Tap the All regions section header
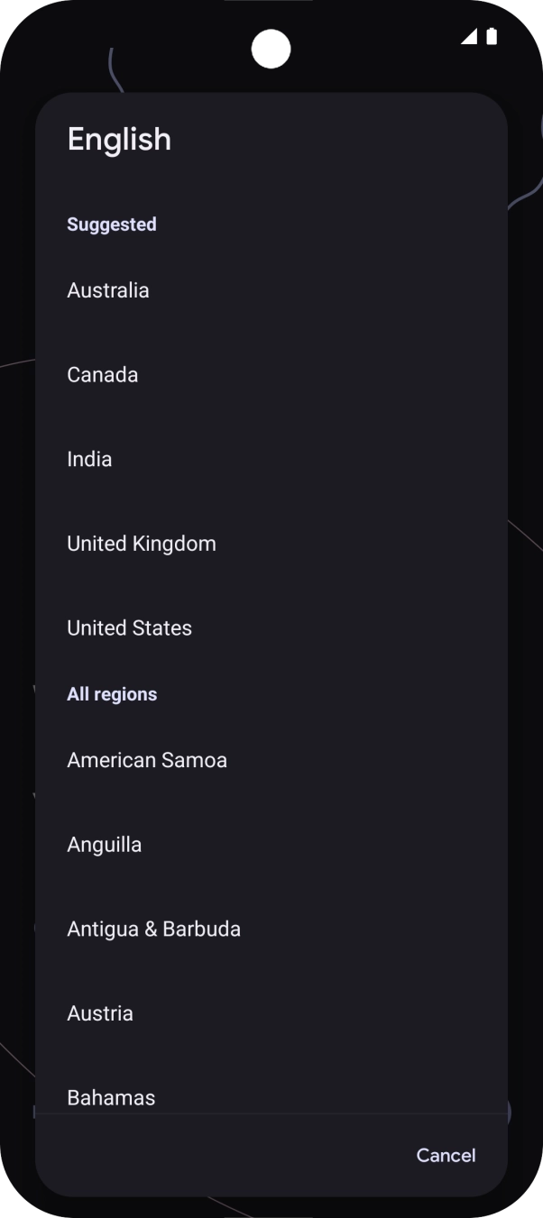 coord(111,693)
